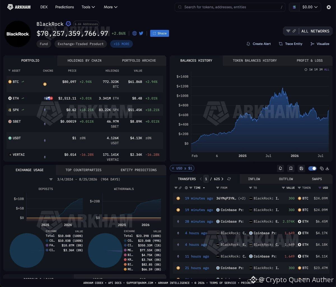Click the link icon beside ALL NETWORKS
The width and height of the screenshot is (336, 287).
coord(294,31)
